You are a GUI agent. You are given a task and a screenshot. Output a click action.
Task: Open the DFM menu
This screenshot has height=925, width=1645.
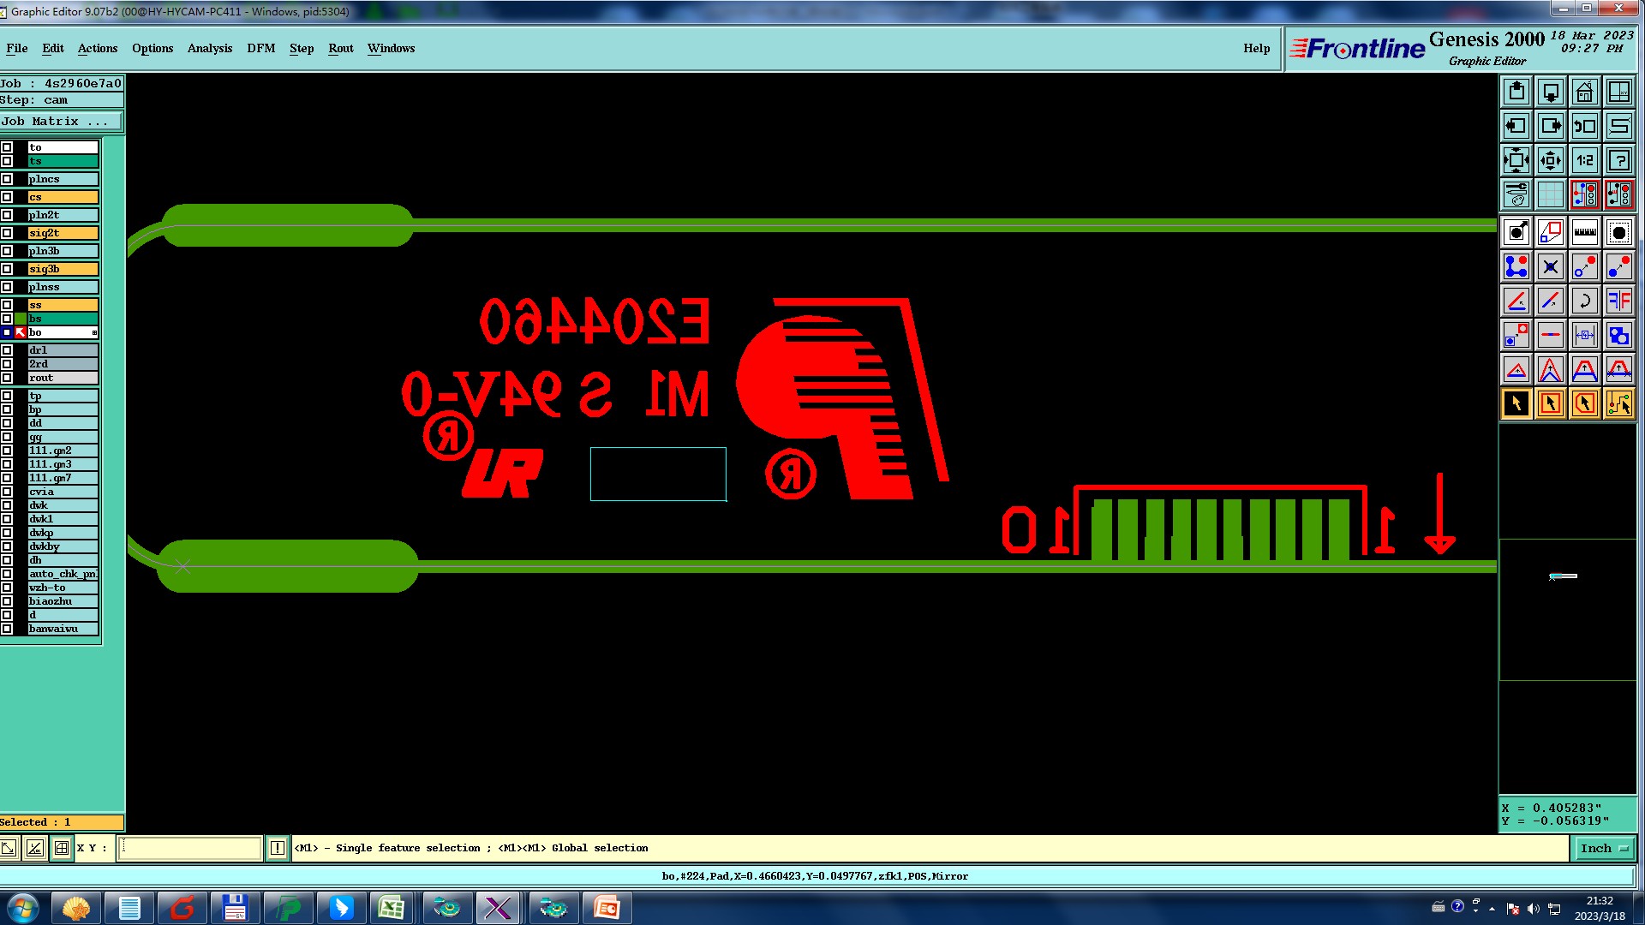[260, 48]
